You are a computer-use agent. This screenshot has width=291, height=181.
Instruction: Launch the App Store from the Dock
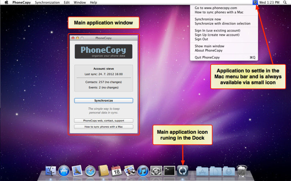pos(64,171)
